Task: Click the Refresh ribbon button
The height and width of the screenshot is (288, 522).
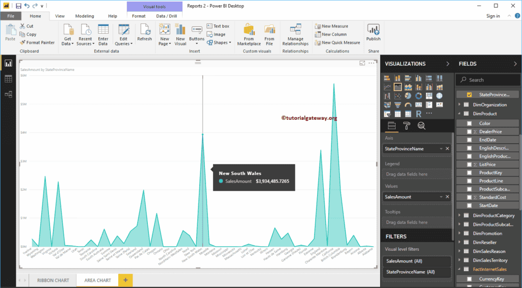Action: click(144, 33)
